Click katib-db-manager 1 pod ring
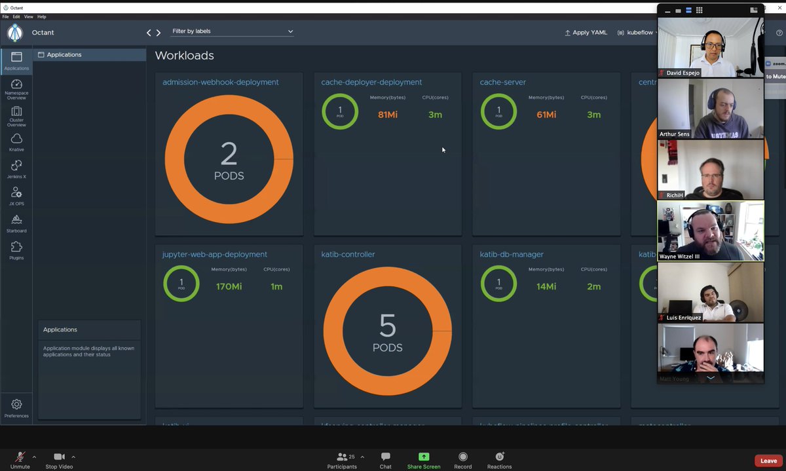786x471 pixels. (498, 283)
